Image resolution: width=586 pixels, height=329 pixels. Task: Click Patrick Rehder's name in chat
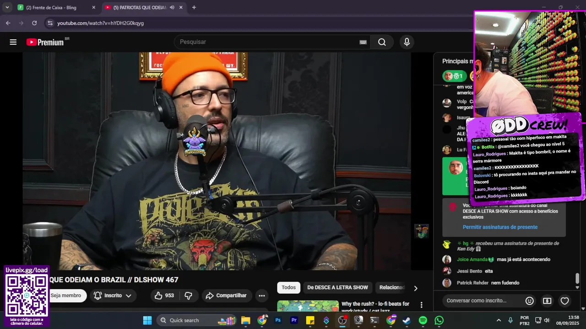pos(472,283)
